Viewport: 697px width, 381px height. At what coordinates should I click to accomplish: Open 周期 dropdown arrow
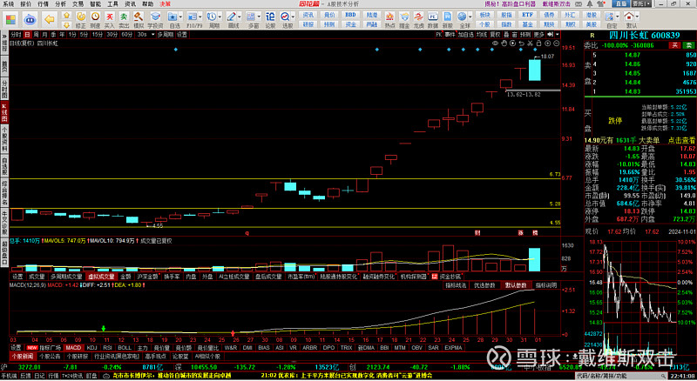220,17
